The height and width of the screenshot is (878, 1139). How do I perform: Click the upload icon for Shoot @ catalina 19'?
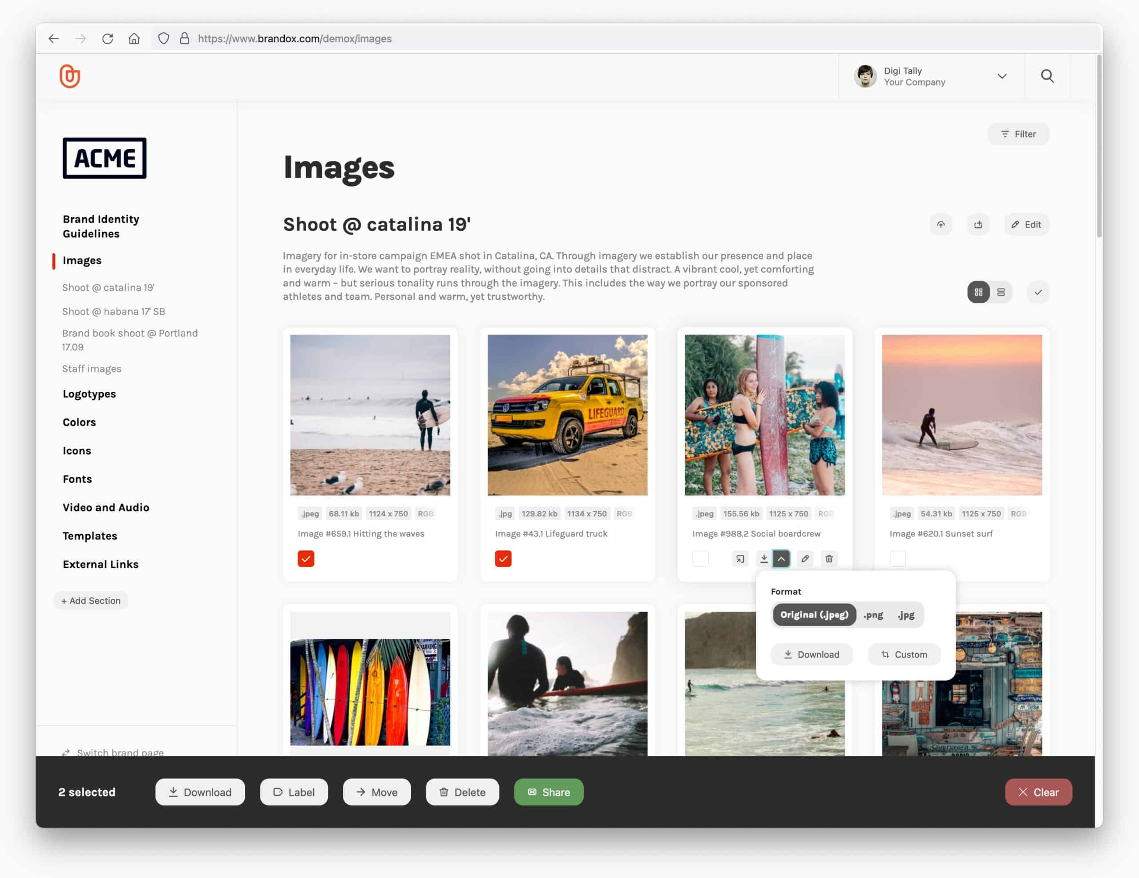click(941, 224)
